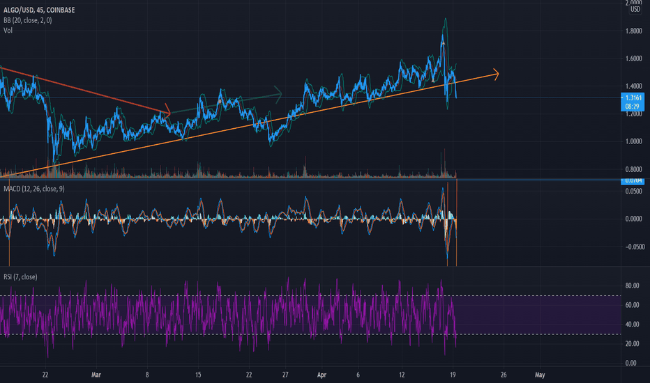Viewport: 650px width, 383px height.
Task: Click the ALGO/USD, 45, COINBASE symbol title
Action: pyautogui.click(x=39, y=10)
